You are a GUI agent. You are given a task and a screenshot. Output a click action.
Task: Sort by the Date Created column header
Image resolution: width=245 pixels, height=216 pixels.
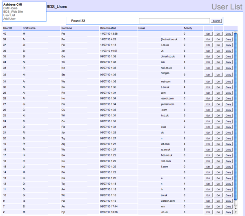[108, 28]
